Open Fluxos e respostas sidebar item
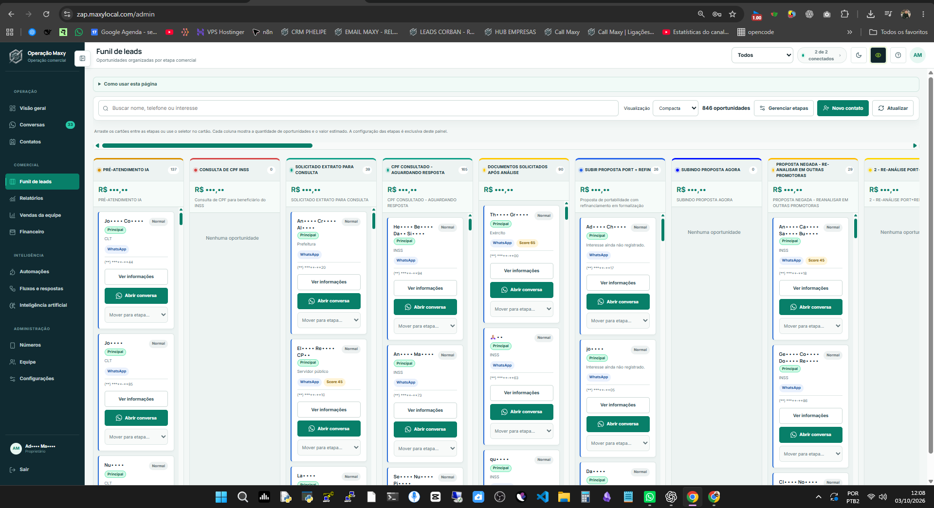934x508 pixels. click(x=42, y=289)
